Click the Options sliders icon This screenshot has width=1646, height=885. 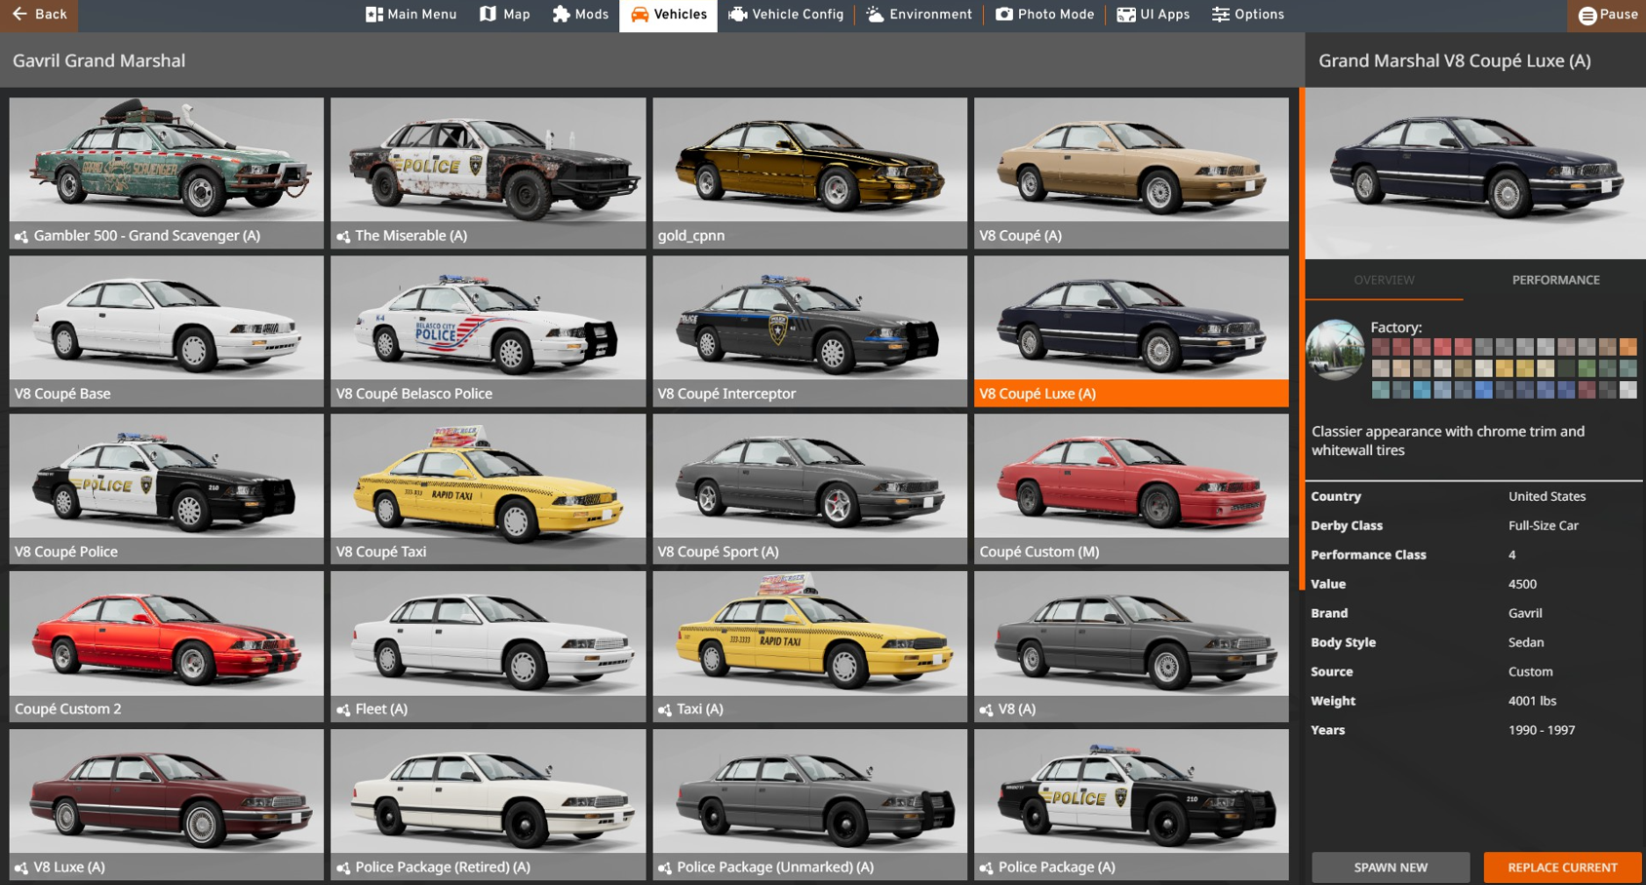pyautogui.click(x=1220, y=15)
